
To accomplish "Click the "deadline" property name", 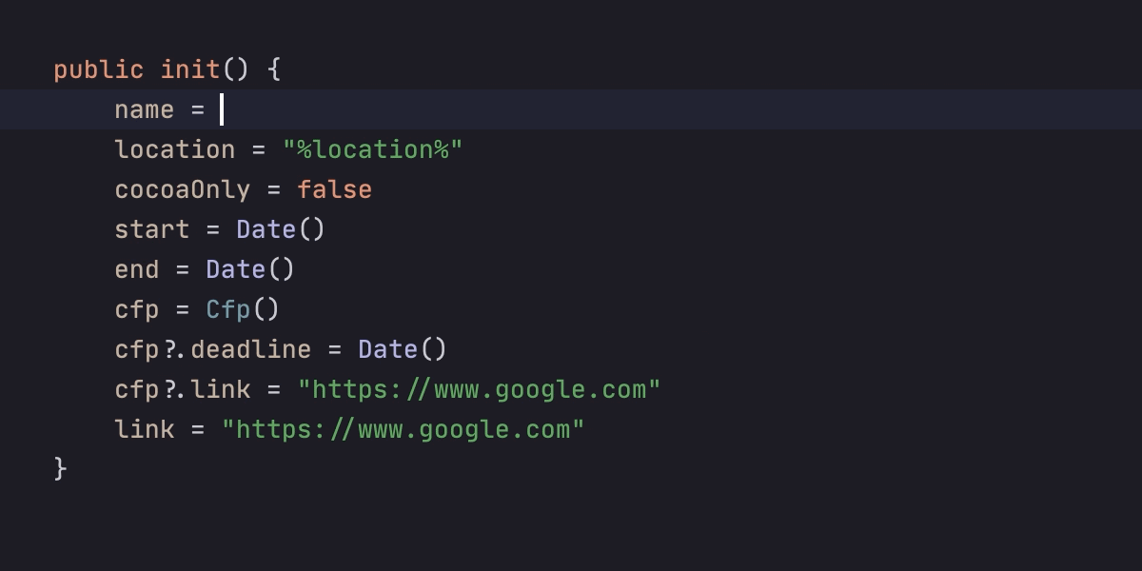I will [250, 349].
